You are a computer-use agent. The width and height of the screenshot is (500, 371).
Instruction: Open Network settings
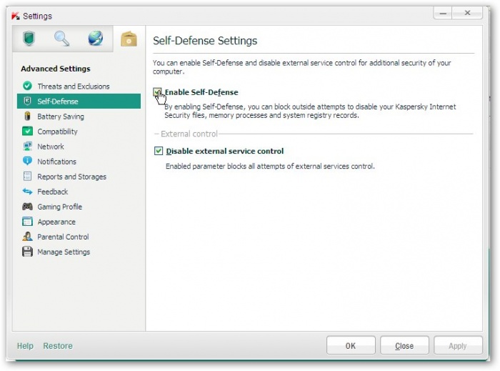[79, 146]
